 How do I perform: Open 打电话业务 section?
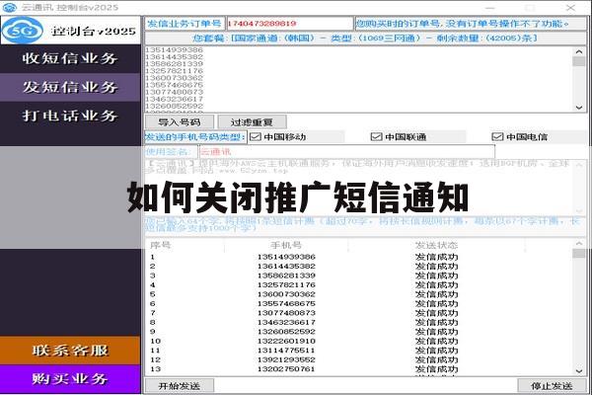(70, 116)
